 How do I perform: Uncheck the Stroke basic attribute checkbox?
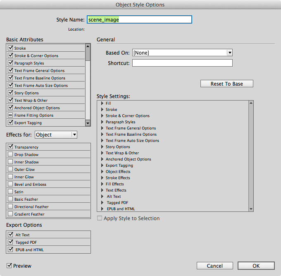pos(11,48)
